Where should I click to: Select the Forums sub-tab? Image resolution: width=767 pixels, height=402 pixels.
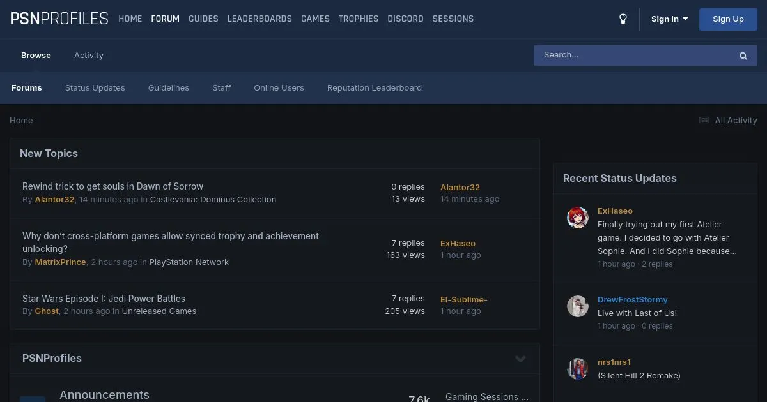point(27,88)
